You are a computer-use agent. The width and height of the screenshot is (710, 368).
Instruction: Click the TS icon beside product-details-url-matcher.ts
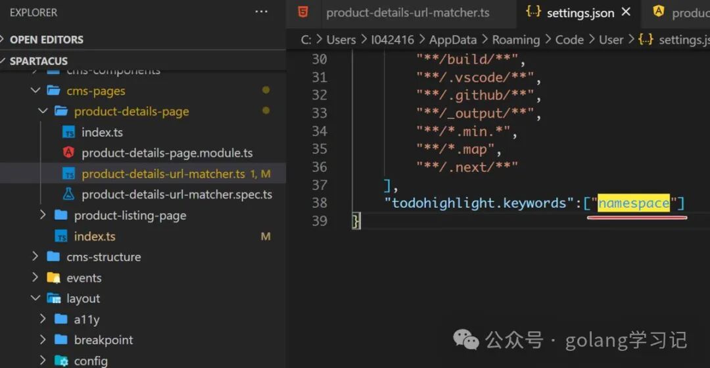[x=68, y=174]
